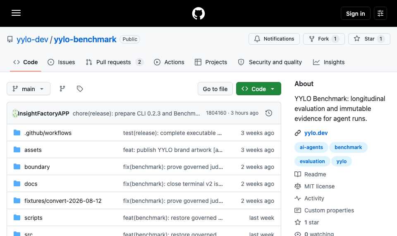397x236 pixels.
Task: Click the star icon beside 1 star
Action: point(298,222)
